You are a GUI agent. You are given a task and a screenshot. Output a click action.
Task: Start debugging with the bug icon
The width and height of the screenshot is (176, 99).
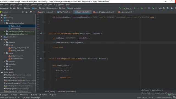point(142,8)
